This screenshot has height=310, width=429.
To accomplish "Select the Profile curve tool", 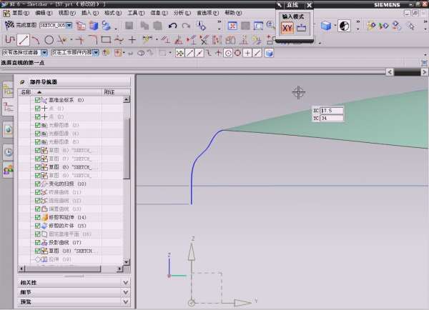I will [x=10, y=39].
